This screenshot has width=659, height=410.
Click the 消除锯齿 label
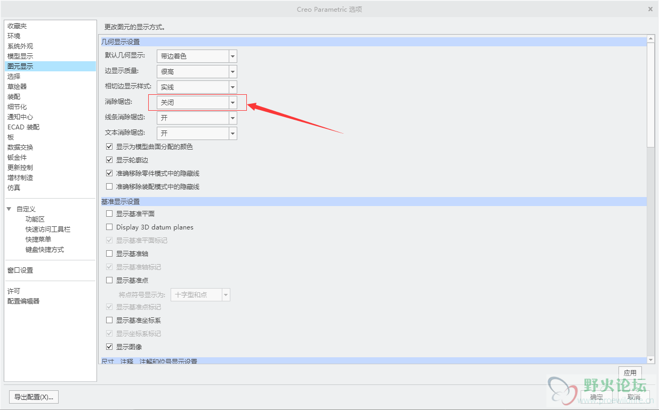point(118,101)
